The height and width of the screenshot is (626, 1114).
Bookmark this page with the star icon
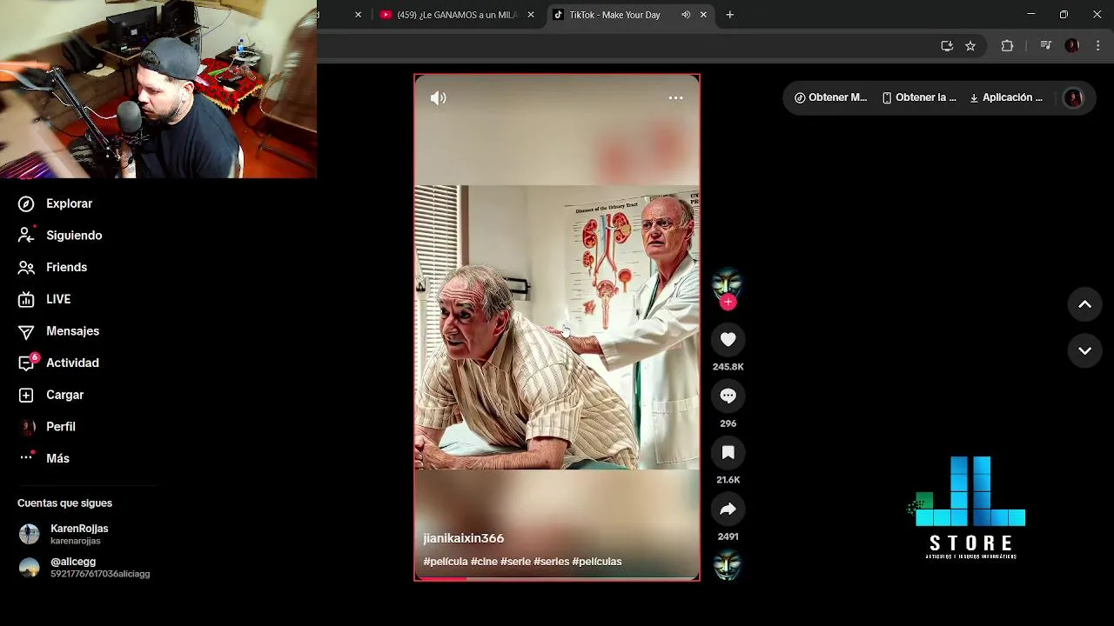click(x=970, y=46)
